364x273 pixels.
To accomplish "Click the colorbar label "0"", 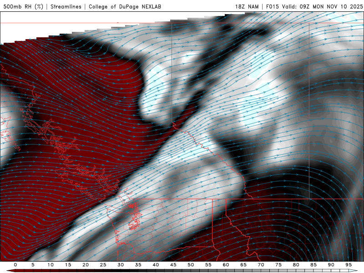I will (x=15, y=265).
